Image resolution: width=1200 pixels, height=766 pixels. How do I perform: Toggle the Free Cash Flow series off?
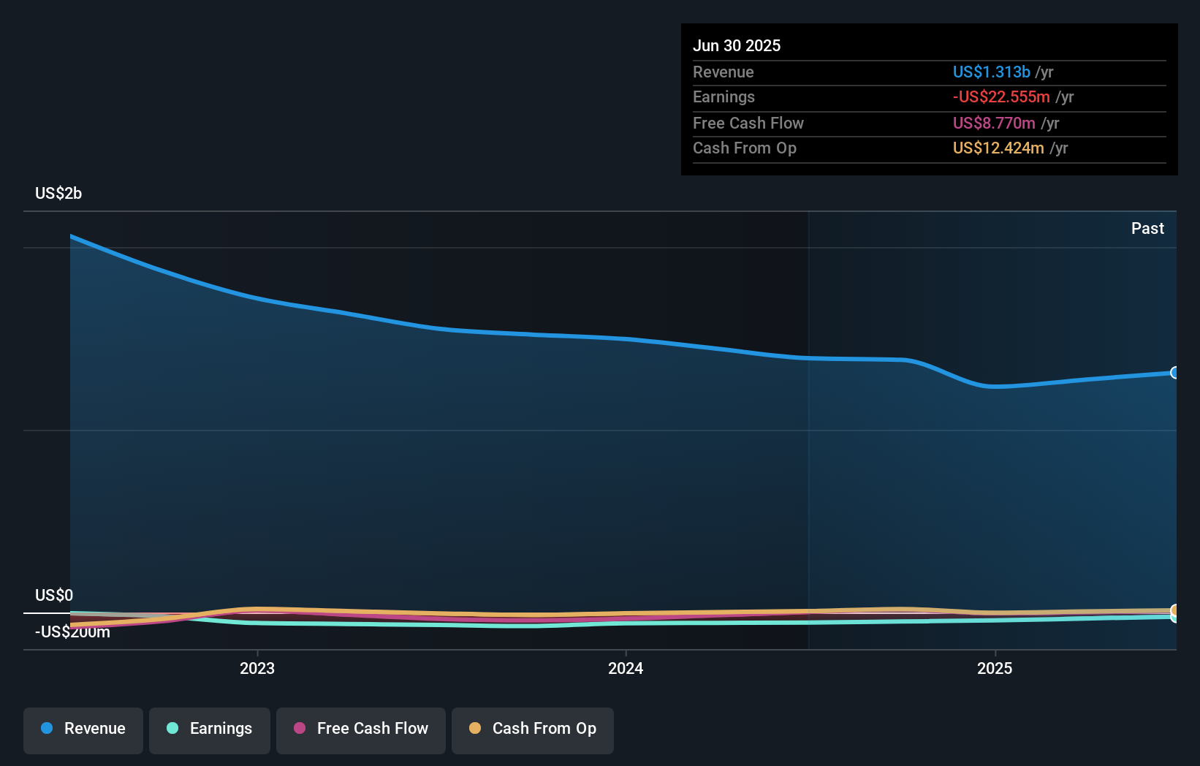tap(360, 729)
